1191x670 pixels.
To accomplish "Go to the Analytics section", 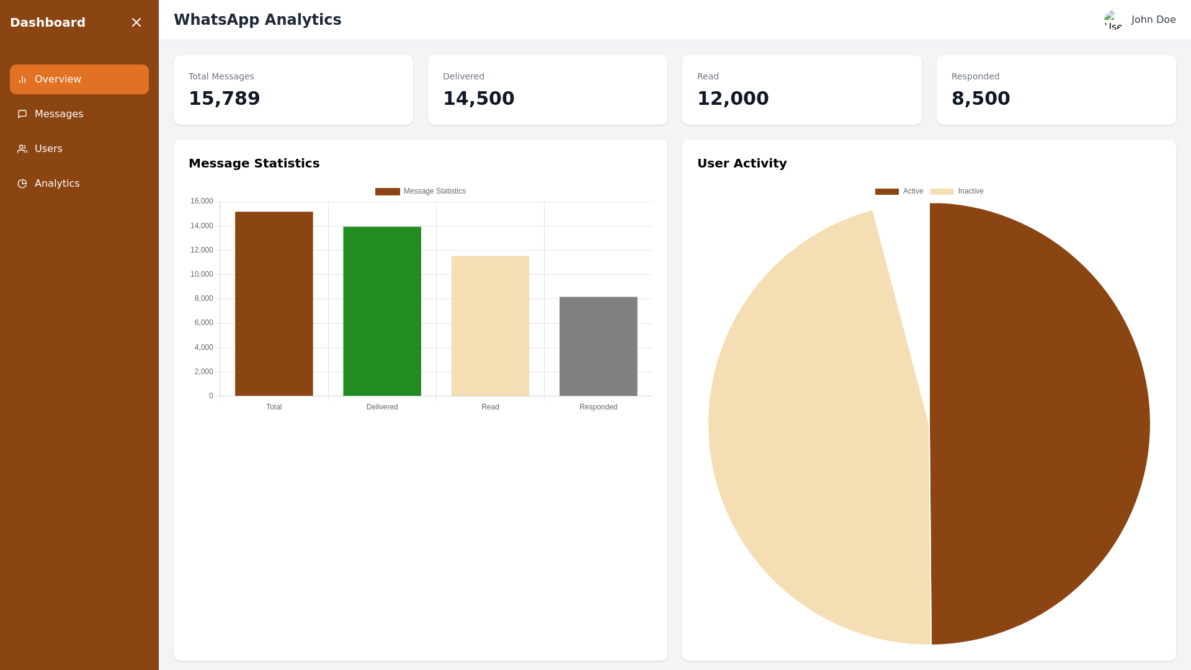I will pyautogui.click(x=57, y=184).
